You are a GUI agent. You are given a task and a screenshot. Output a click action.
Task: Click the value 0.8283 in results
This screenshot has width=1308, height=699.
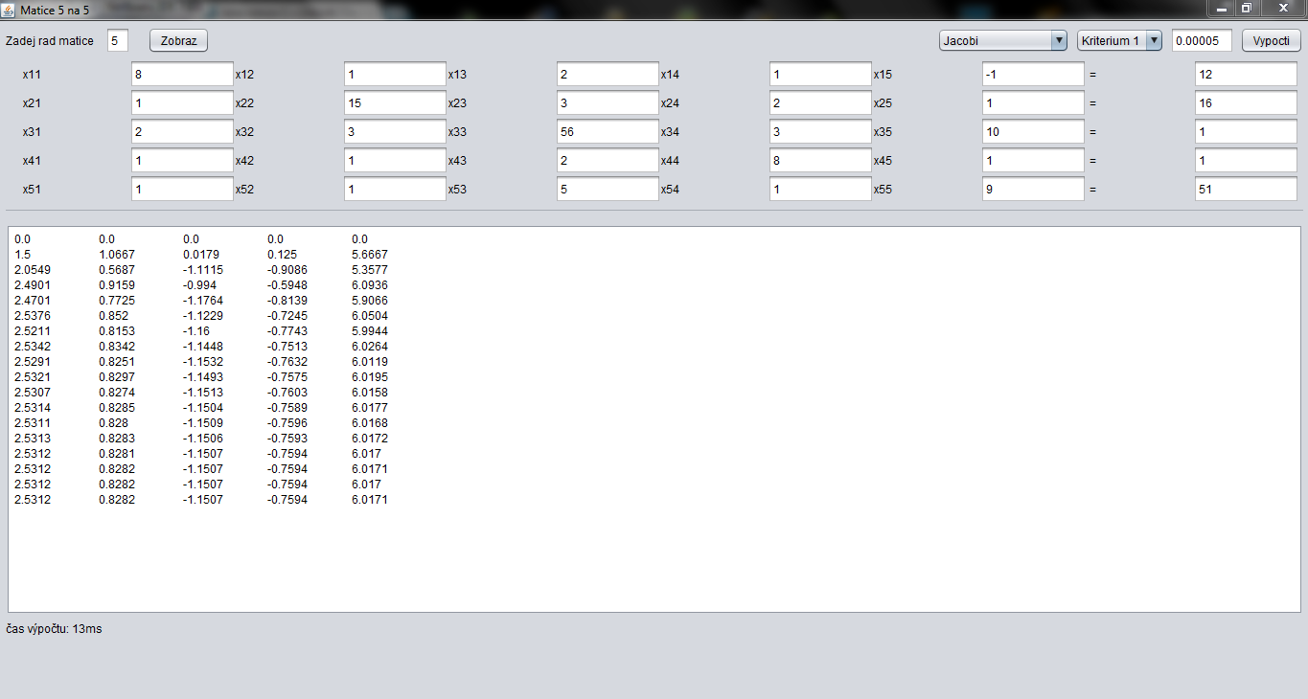117,439
